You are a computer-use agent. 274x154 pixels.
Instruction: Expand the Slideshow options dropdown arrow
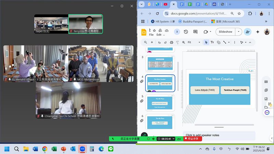coord(238,32)
